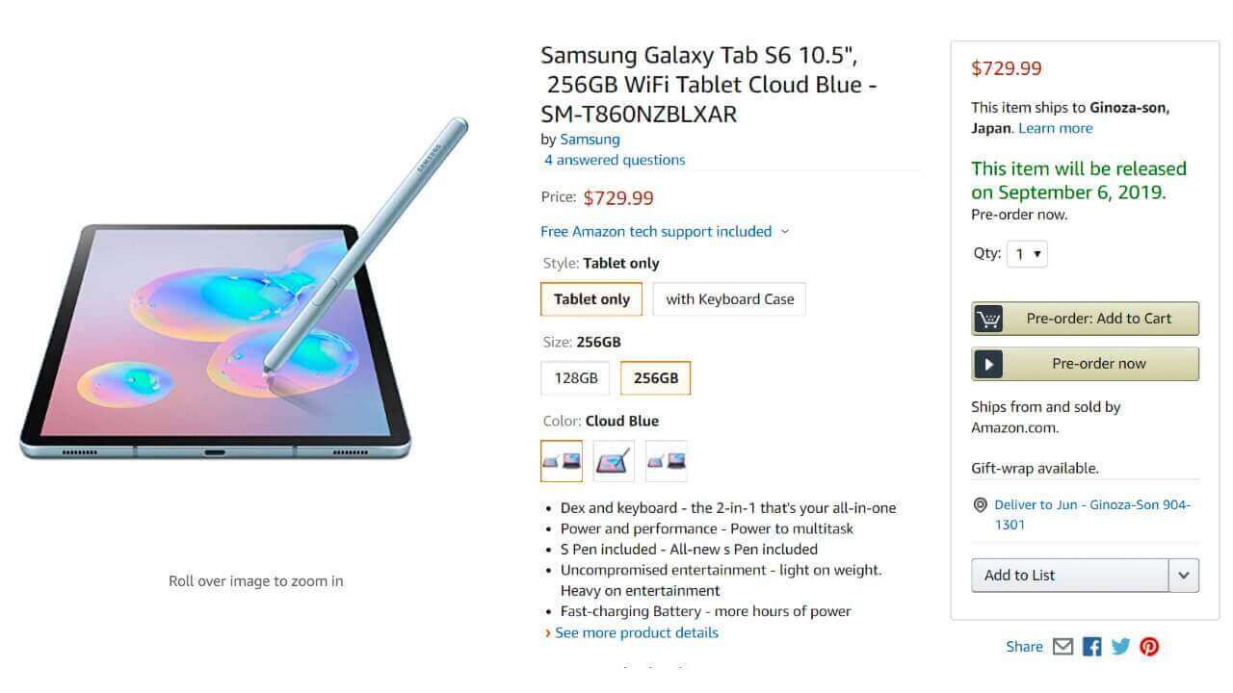Image resolution: width=1233 pixels, height=693 pixels.
Task: Select the Tablet only style option
Action: pos(591,299)
